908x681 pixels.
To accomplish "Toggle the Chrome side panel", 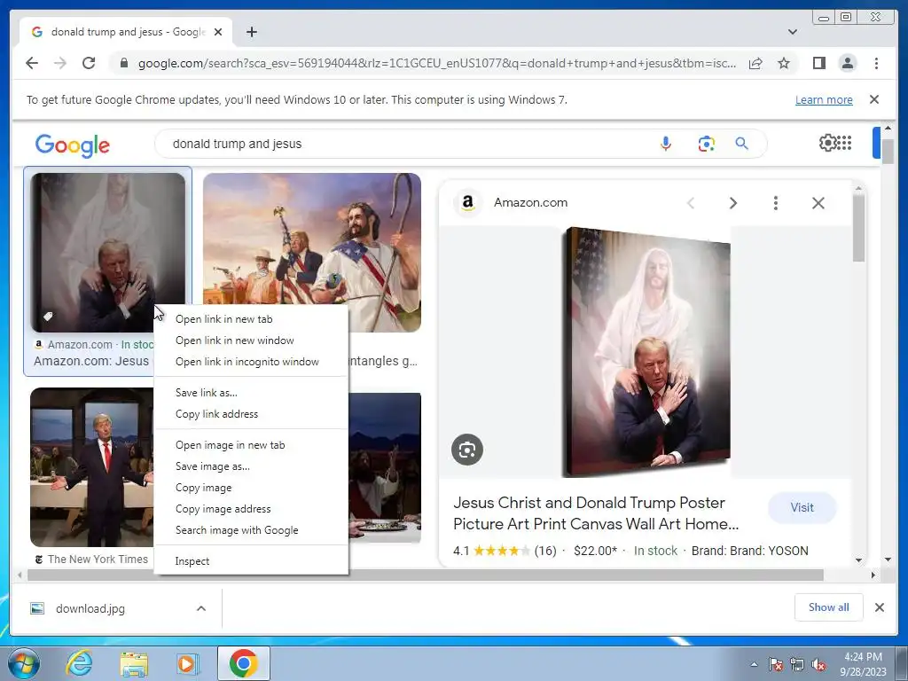I will tap(818, 63).
